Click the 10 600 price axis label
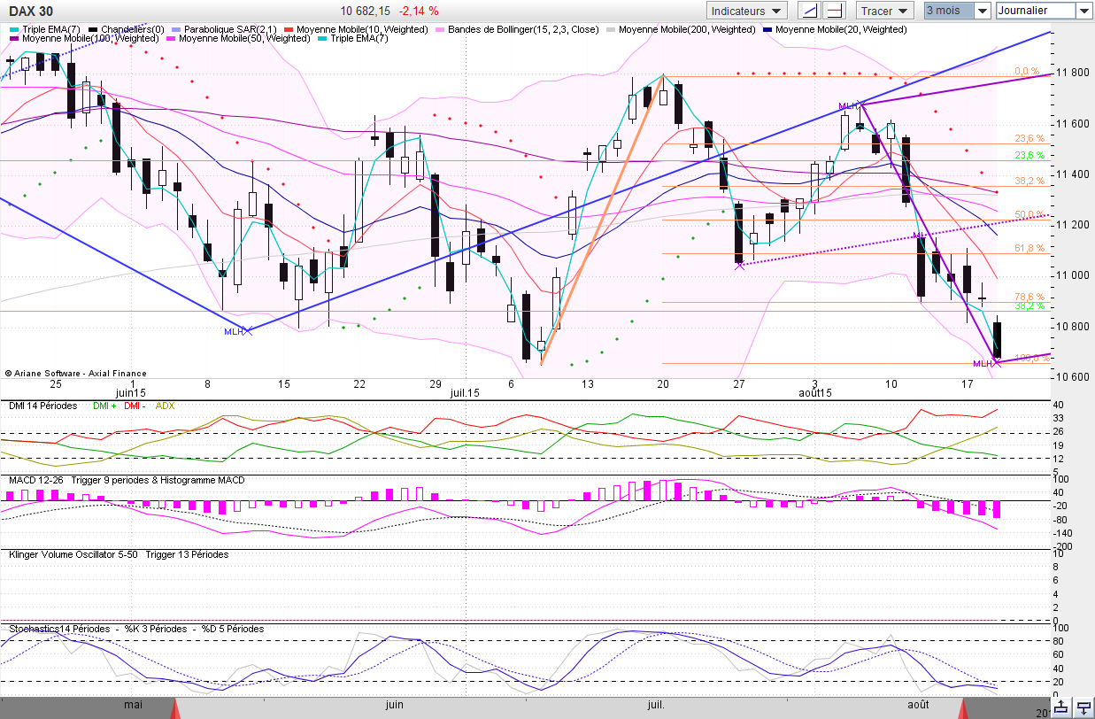 (x=1071, y=377)
